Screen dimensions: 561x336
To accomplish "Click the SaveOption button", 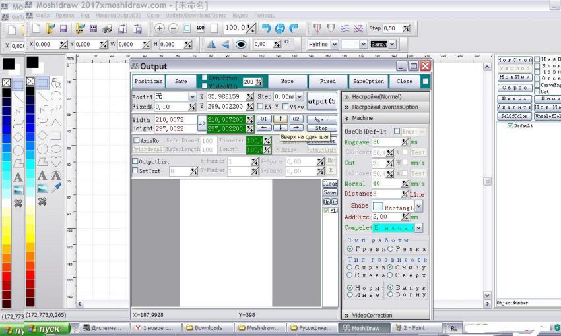I will tap(368, 82).
